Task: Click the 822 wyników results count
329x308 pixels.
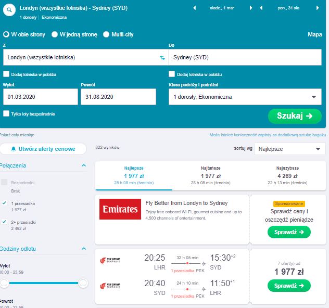Action: pos(107,147)
